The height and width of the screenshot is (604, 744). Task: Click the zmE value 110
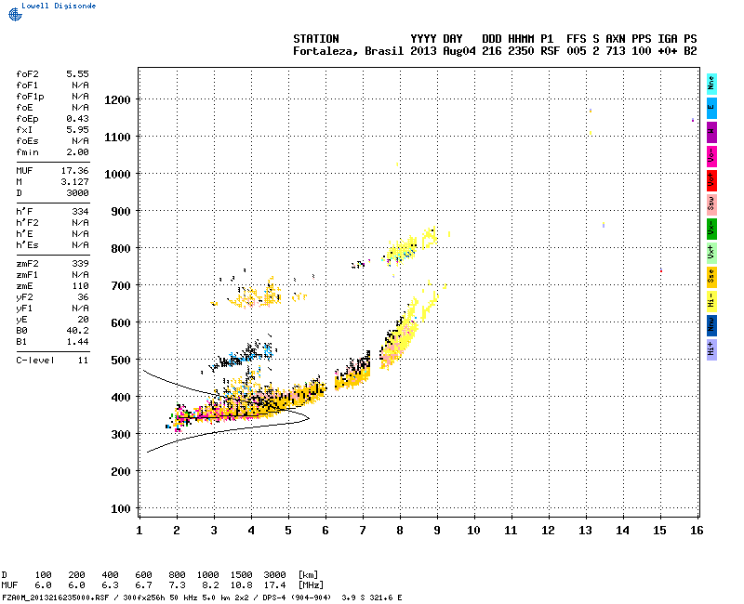[x=80, y=286]
